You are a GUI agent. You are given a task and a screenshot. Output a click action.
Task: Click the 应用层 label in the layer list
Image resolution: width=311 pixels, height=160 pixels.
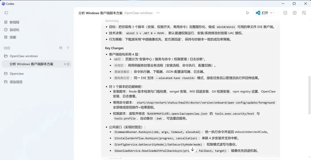(119, 65)
